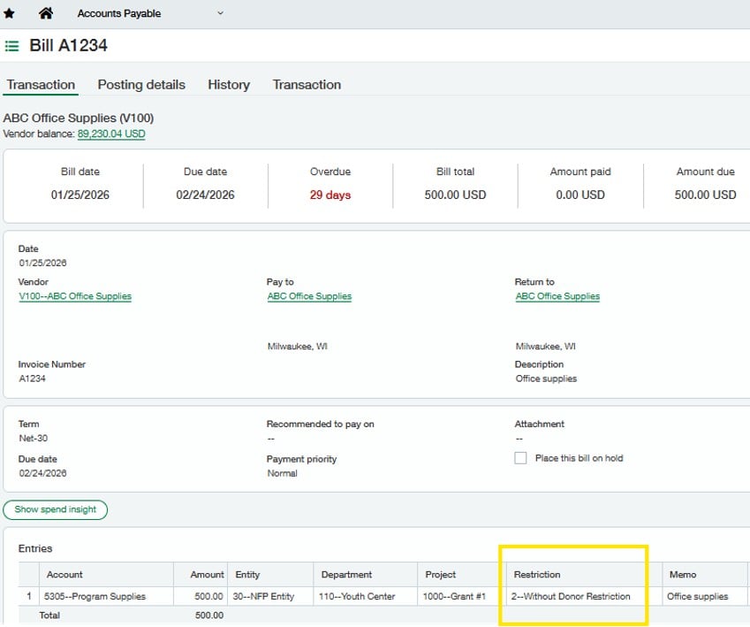Click the Memo column header
Viewport: 750px width, 627px height.
[x=705, y=575]
